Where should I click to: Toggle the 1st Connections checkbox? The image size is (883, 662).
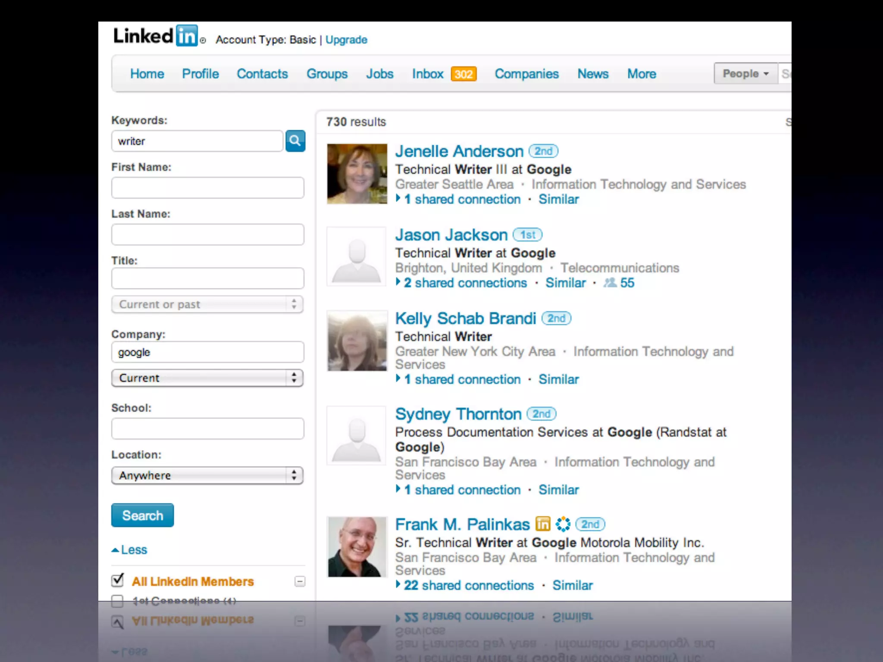point(117,600)
